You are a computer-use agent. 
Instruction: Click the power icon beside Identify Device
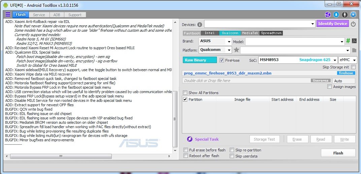click(353, 24)
